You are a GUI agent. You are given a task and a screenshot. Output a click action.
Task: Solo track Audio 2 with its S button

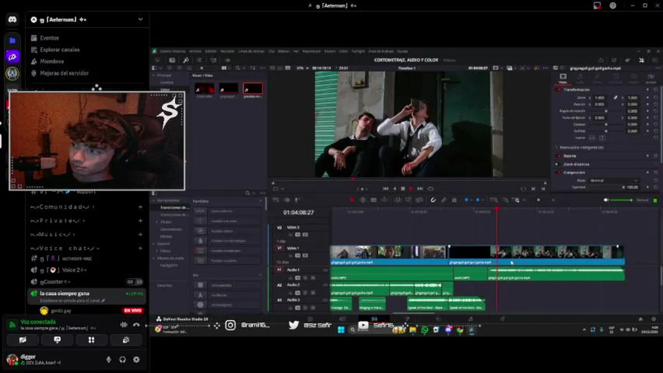point(306,292)
